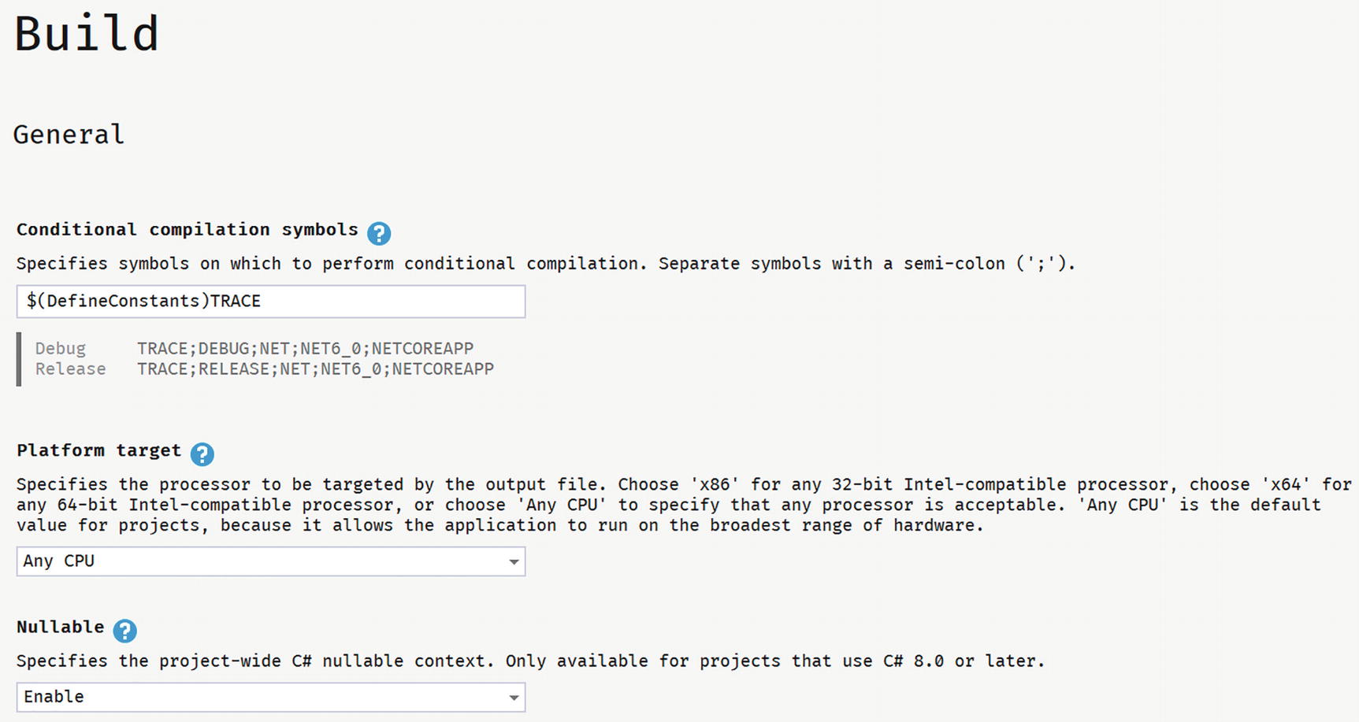
Task: Click the 'Any CPU' text in combo box
Action: tap(59, 561)
